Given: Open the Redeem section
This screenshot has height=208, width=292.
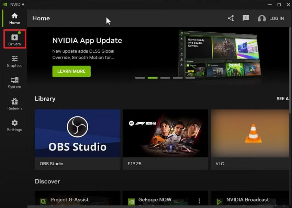Looking at the screenshot, I should point(14,104).
